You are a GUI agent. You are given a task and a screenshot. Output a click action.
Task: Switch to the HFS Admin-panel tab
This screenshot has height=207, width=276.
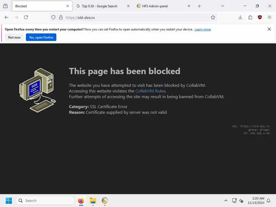(163, 6)
